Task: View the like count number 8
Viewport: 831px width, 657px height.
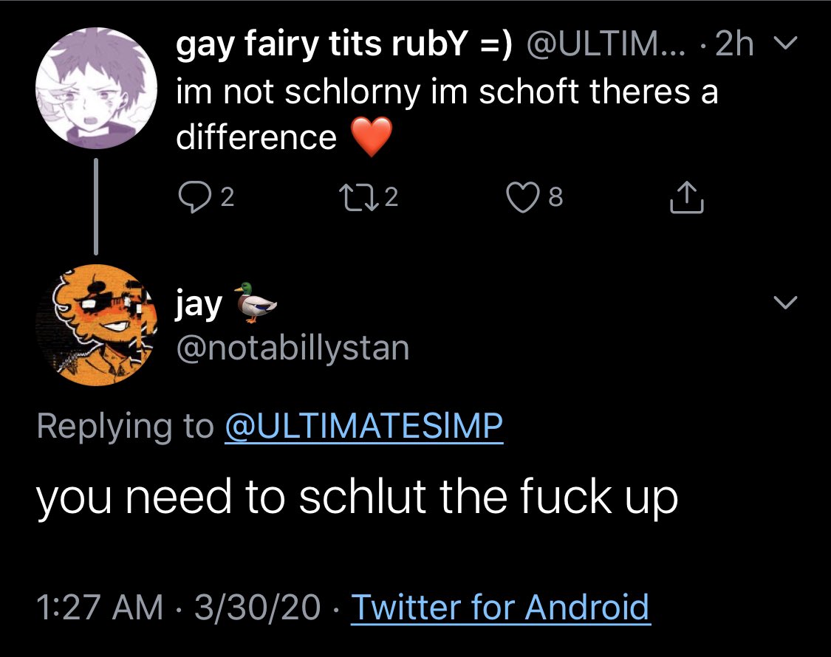Action: (x=555, y=198)
